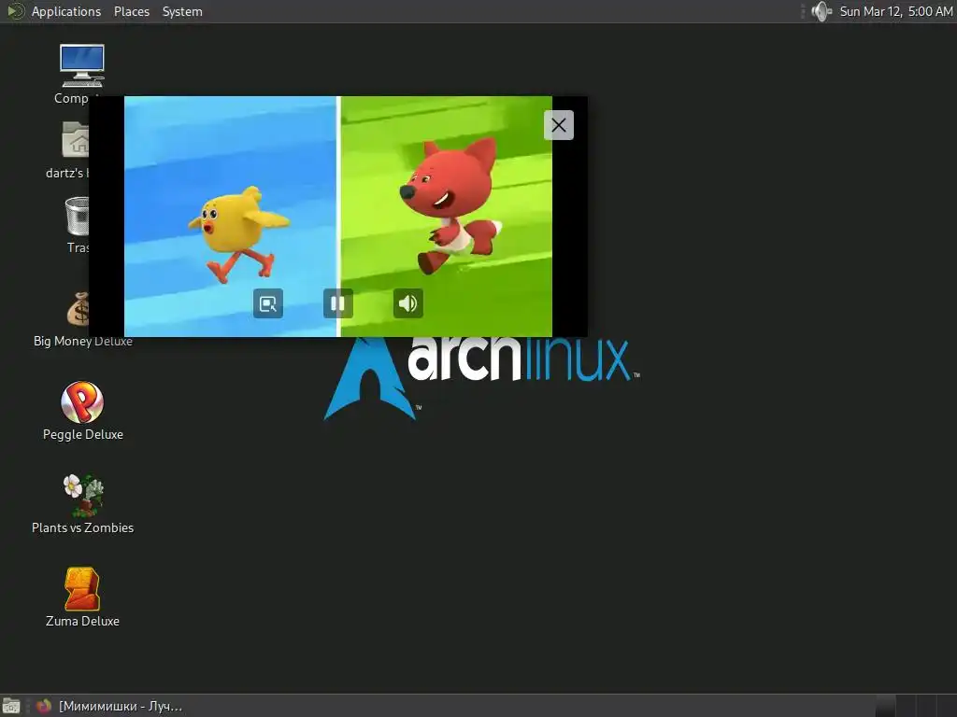The width and height of the screenshot is (957, 717).
Task: Click the Zuma Deluxe label text
Action: 82,621
